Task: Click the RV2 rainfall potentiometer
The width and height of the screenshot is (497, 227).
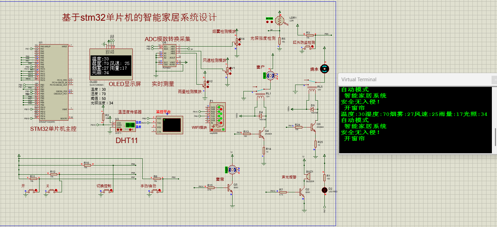Action: tap(205, 84)
